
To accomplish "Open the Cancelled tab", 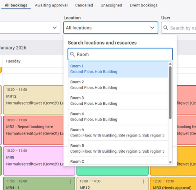I will pos(84,5).
